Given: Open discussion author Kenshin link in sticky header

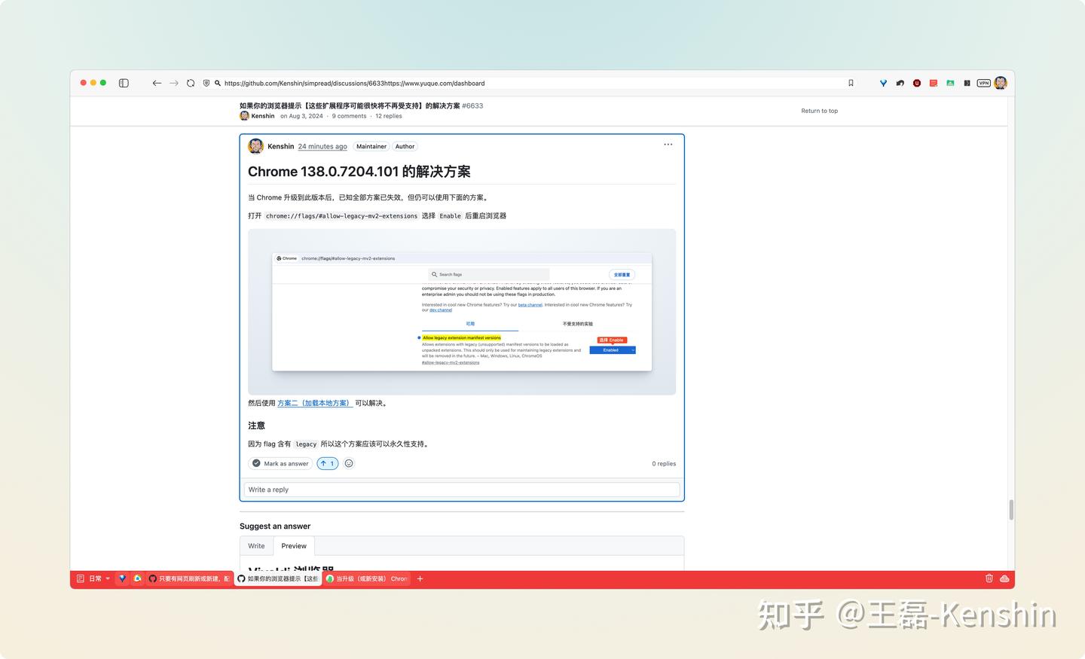Looking at the screenshot, I should (263, 116).
